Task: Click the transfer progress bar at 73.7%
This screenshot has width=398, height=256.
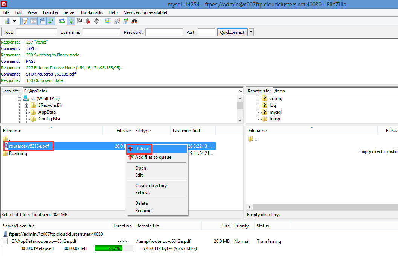Action: tap(113, 248)
